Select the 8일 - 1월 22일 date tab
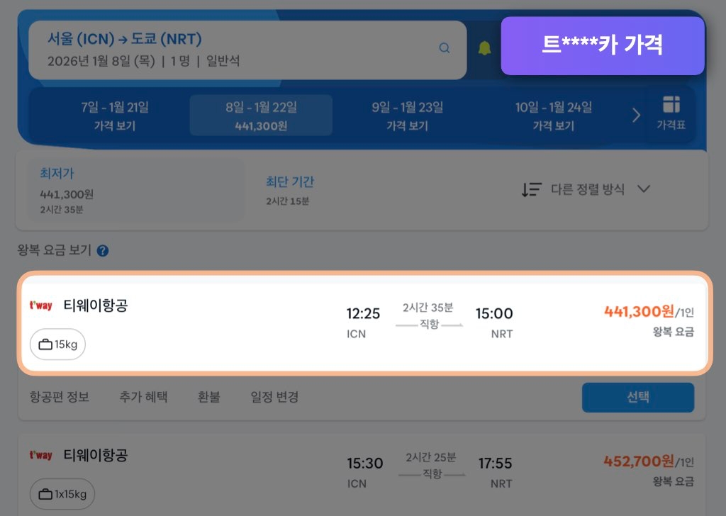 pos(260,116)
